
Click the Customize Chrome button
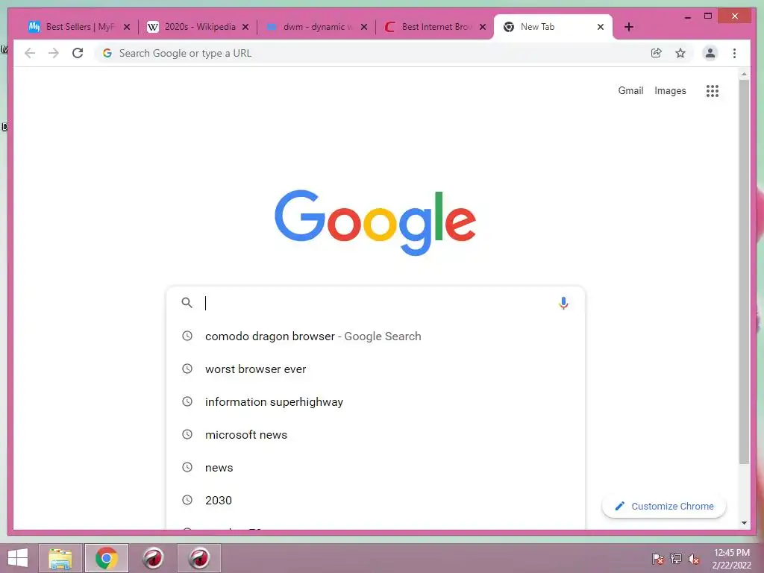663,507
